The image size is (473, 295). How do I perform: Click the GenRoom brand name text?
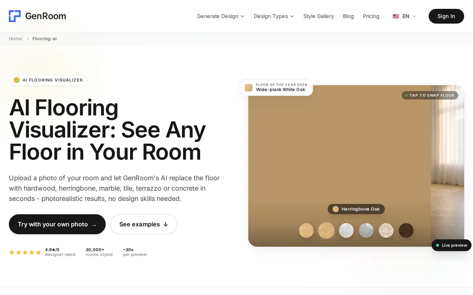tap(45, 16)
